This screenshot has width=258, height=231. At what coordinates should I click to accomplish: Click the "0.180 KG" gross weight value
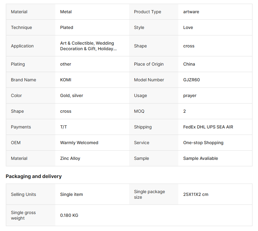click(x=69, y=215)
